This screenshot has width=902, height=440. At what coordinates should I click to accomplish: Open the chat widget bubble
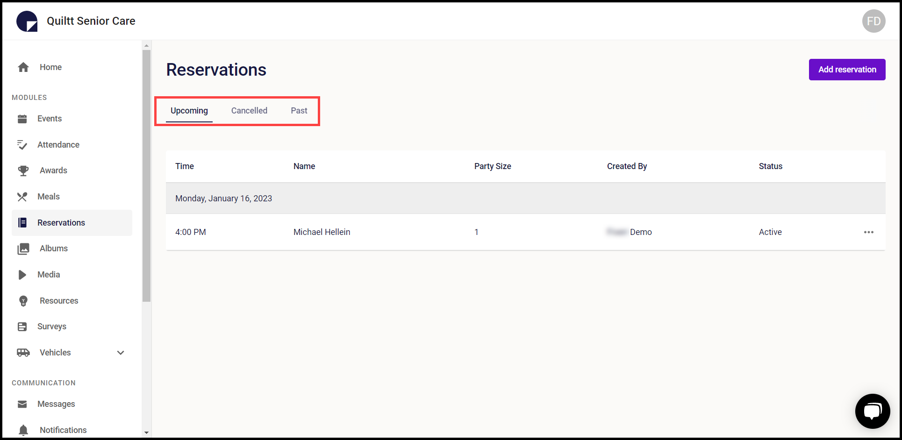(873, 411)
